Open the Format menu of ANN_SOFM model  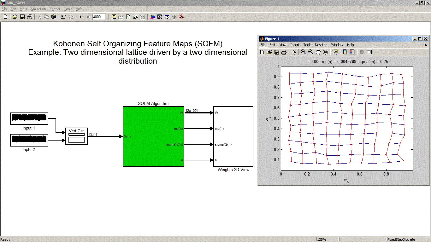(55, 9)
